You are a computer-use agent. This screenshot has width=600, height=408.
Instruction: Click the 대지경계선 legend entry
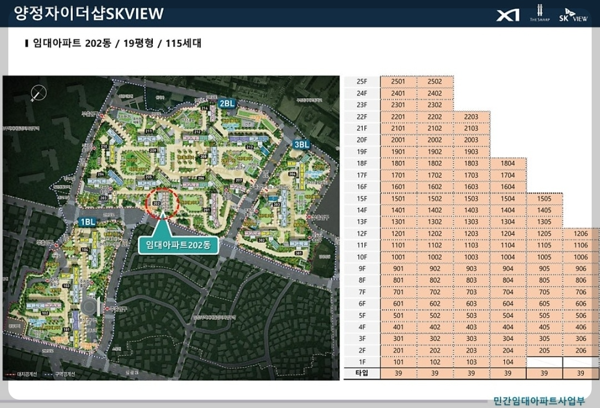click(x=22, y=374)
